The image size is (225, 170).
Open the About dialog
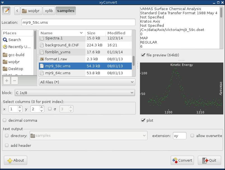point(15,160)
